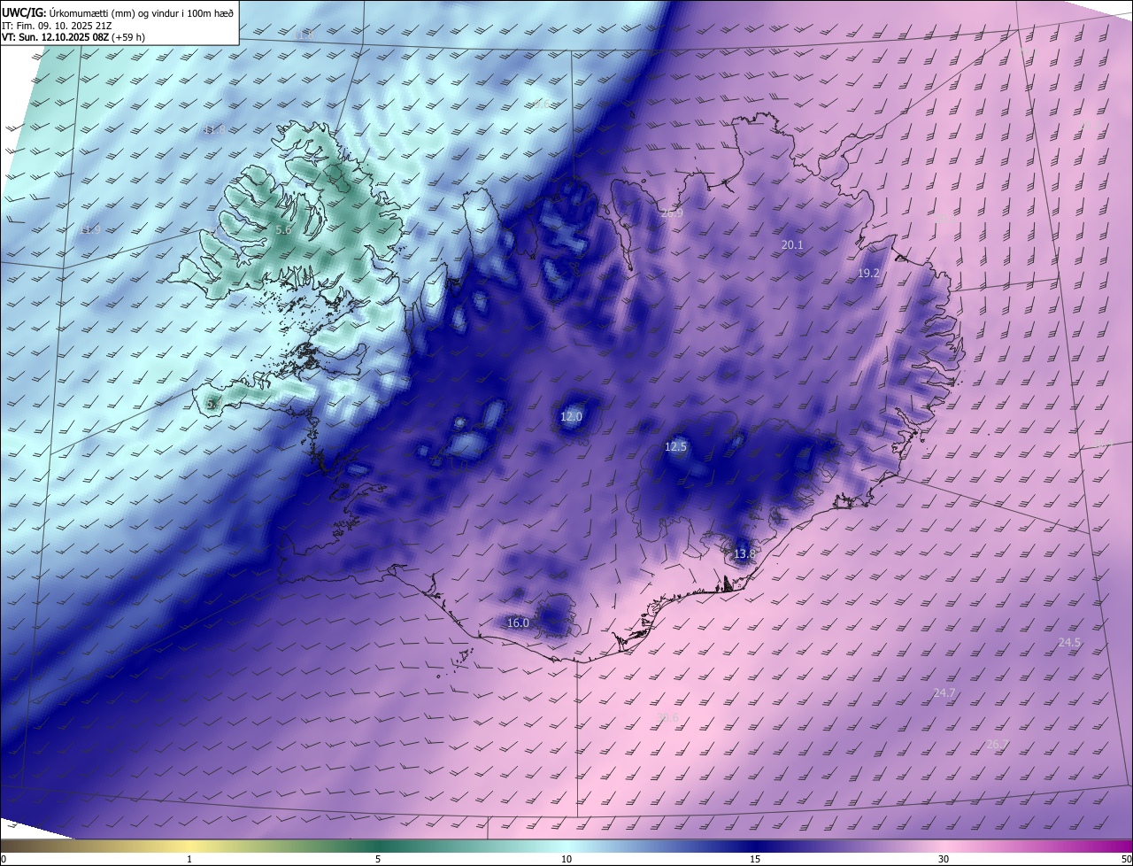Click the 30 label on the color scale

tap(944, 859)
